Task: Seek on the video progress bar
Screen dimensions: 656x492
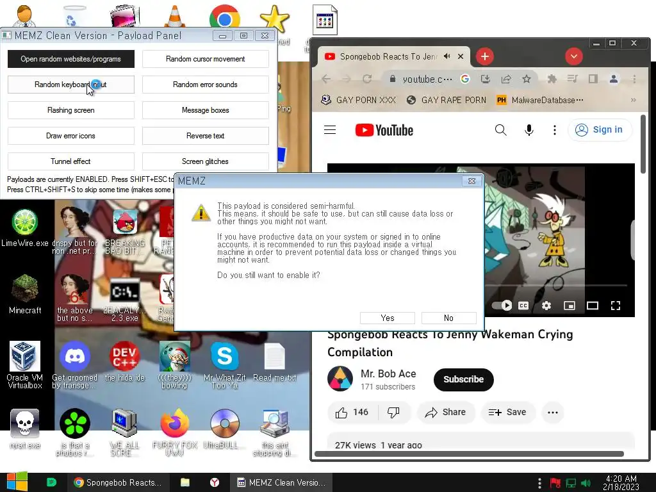Action: (x=556, y=285)
